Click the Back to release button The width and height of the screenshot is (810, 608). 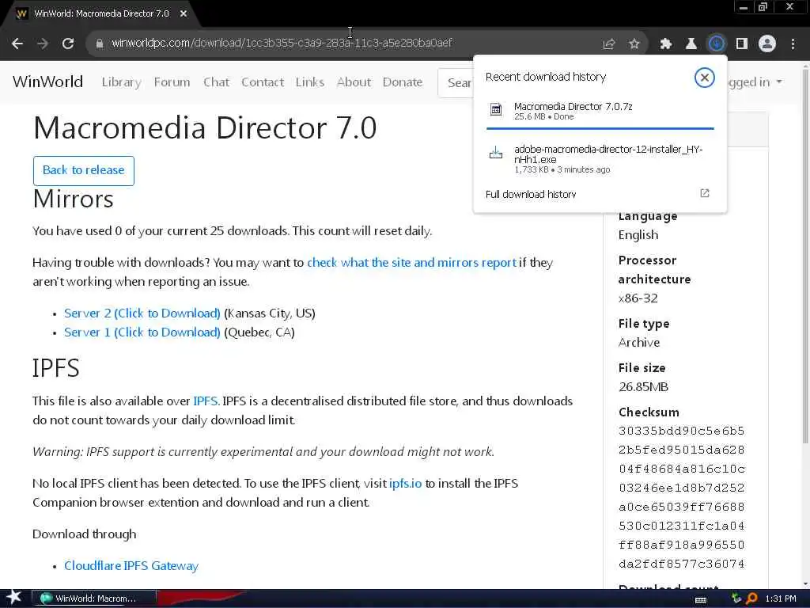coord(84,171)
